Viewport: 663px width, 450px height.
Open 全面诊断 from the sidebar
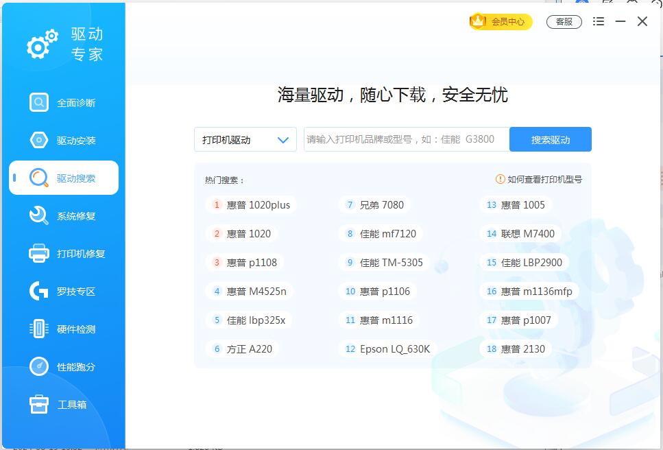[x=64, y=102]
